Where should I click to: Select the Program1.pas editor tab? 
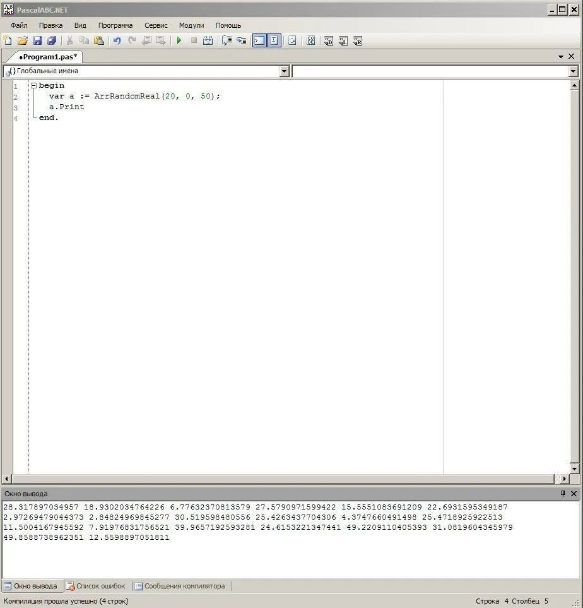[x=48, y=57]
